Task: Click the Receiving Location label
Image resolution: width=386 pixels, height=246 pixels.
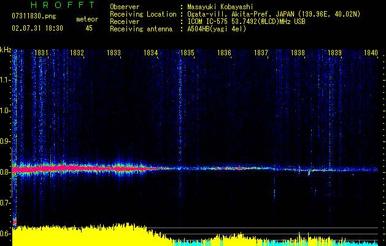Action: [143, 14]
